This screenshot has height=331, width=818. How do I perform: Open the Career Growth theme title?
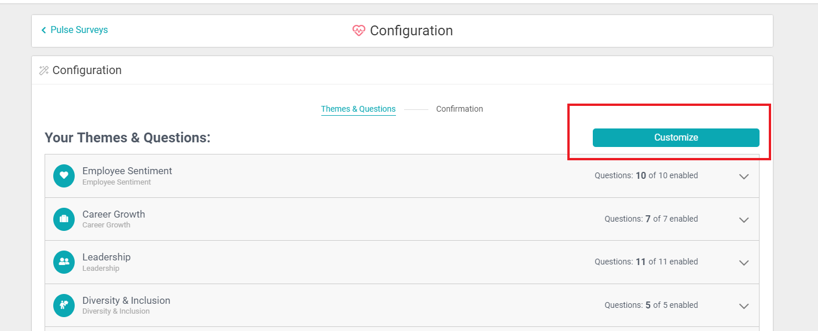pos(113,214)
